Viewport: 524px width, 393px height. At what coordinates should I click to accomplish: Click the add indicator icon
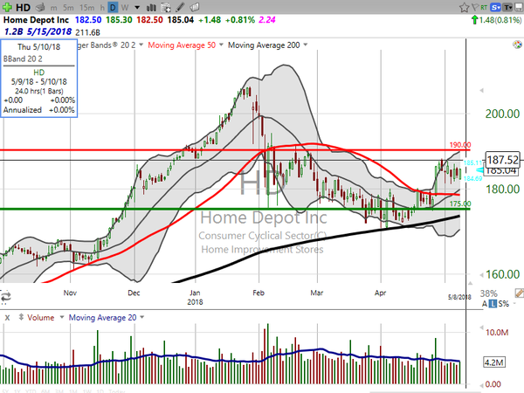(x=165, y=7)
